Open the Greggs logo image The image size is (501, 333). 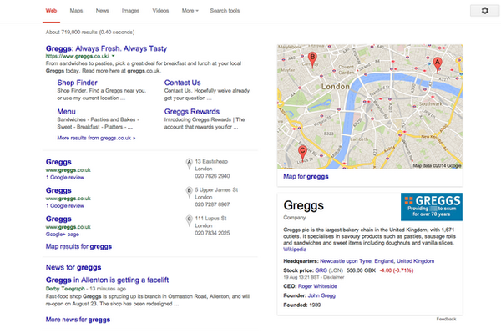432,207
